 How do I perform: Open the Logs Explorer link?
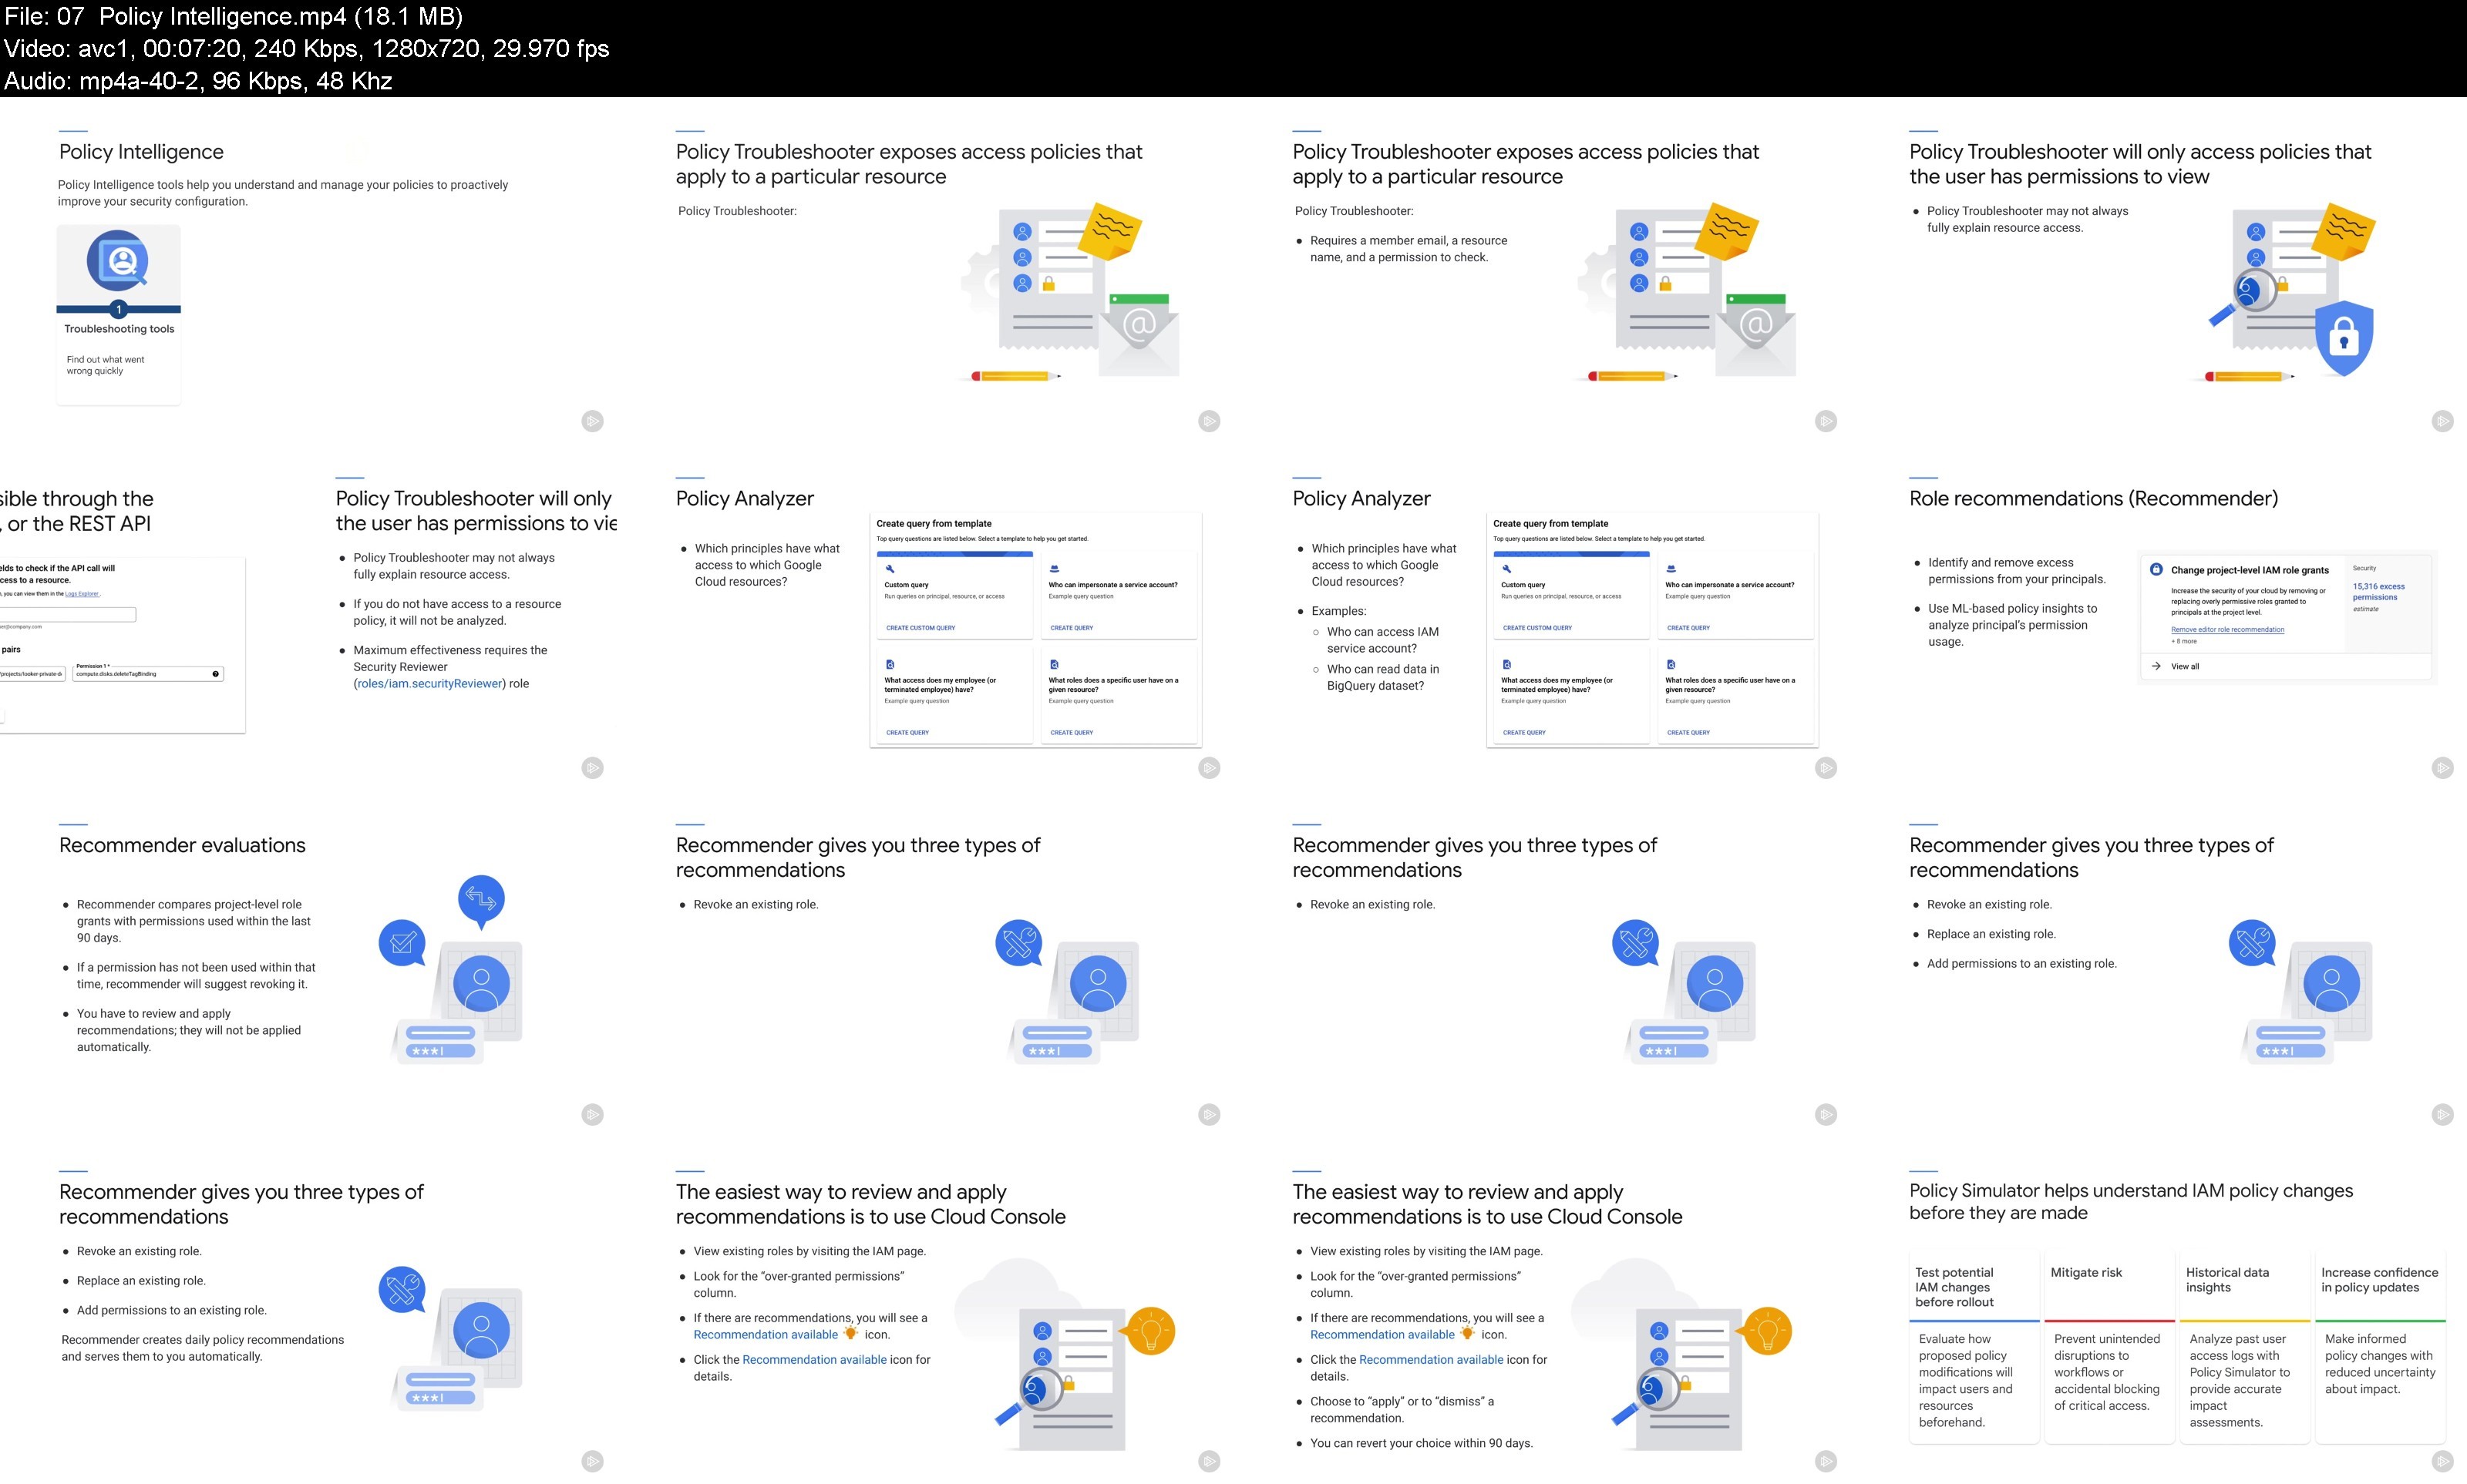pos(82,594)
